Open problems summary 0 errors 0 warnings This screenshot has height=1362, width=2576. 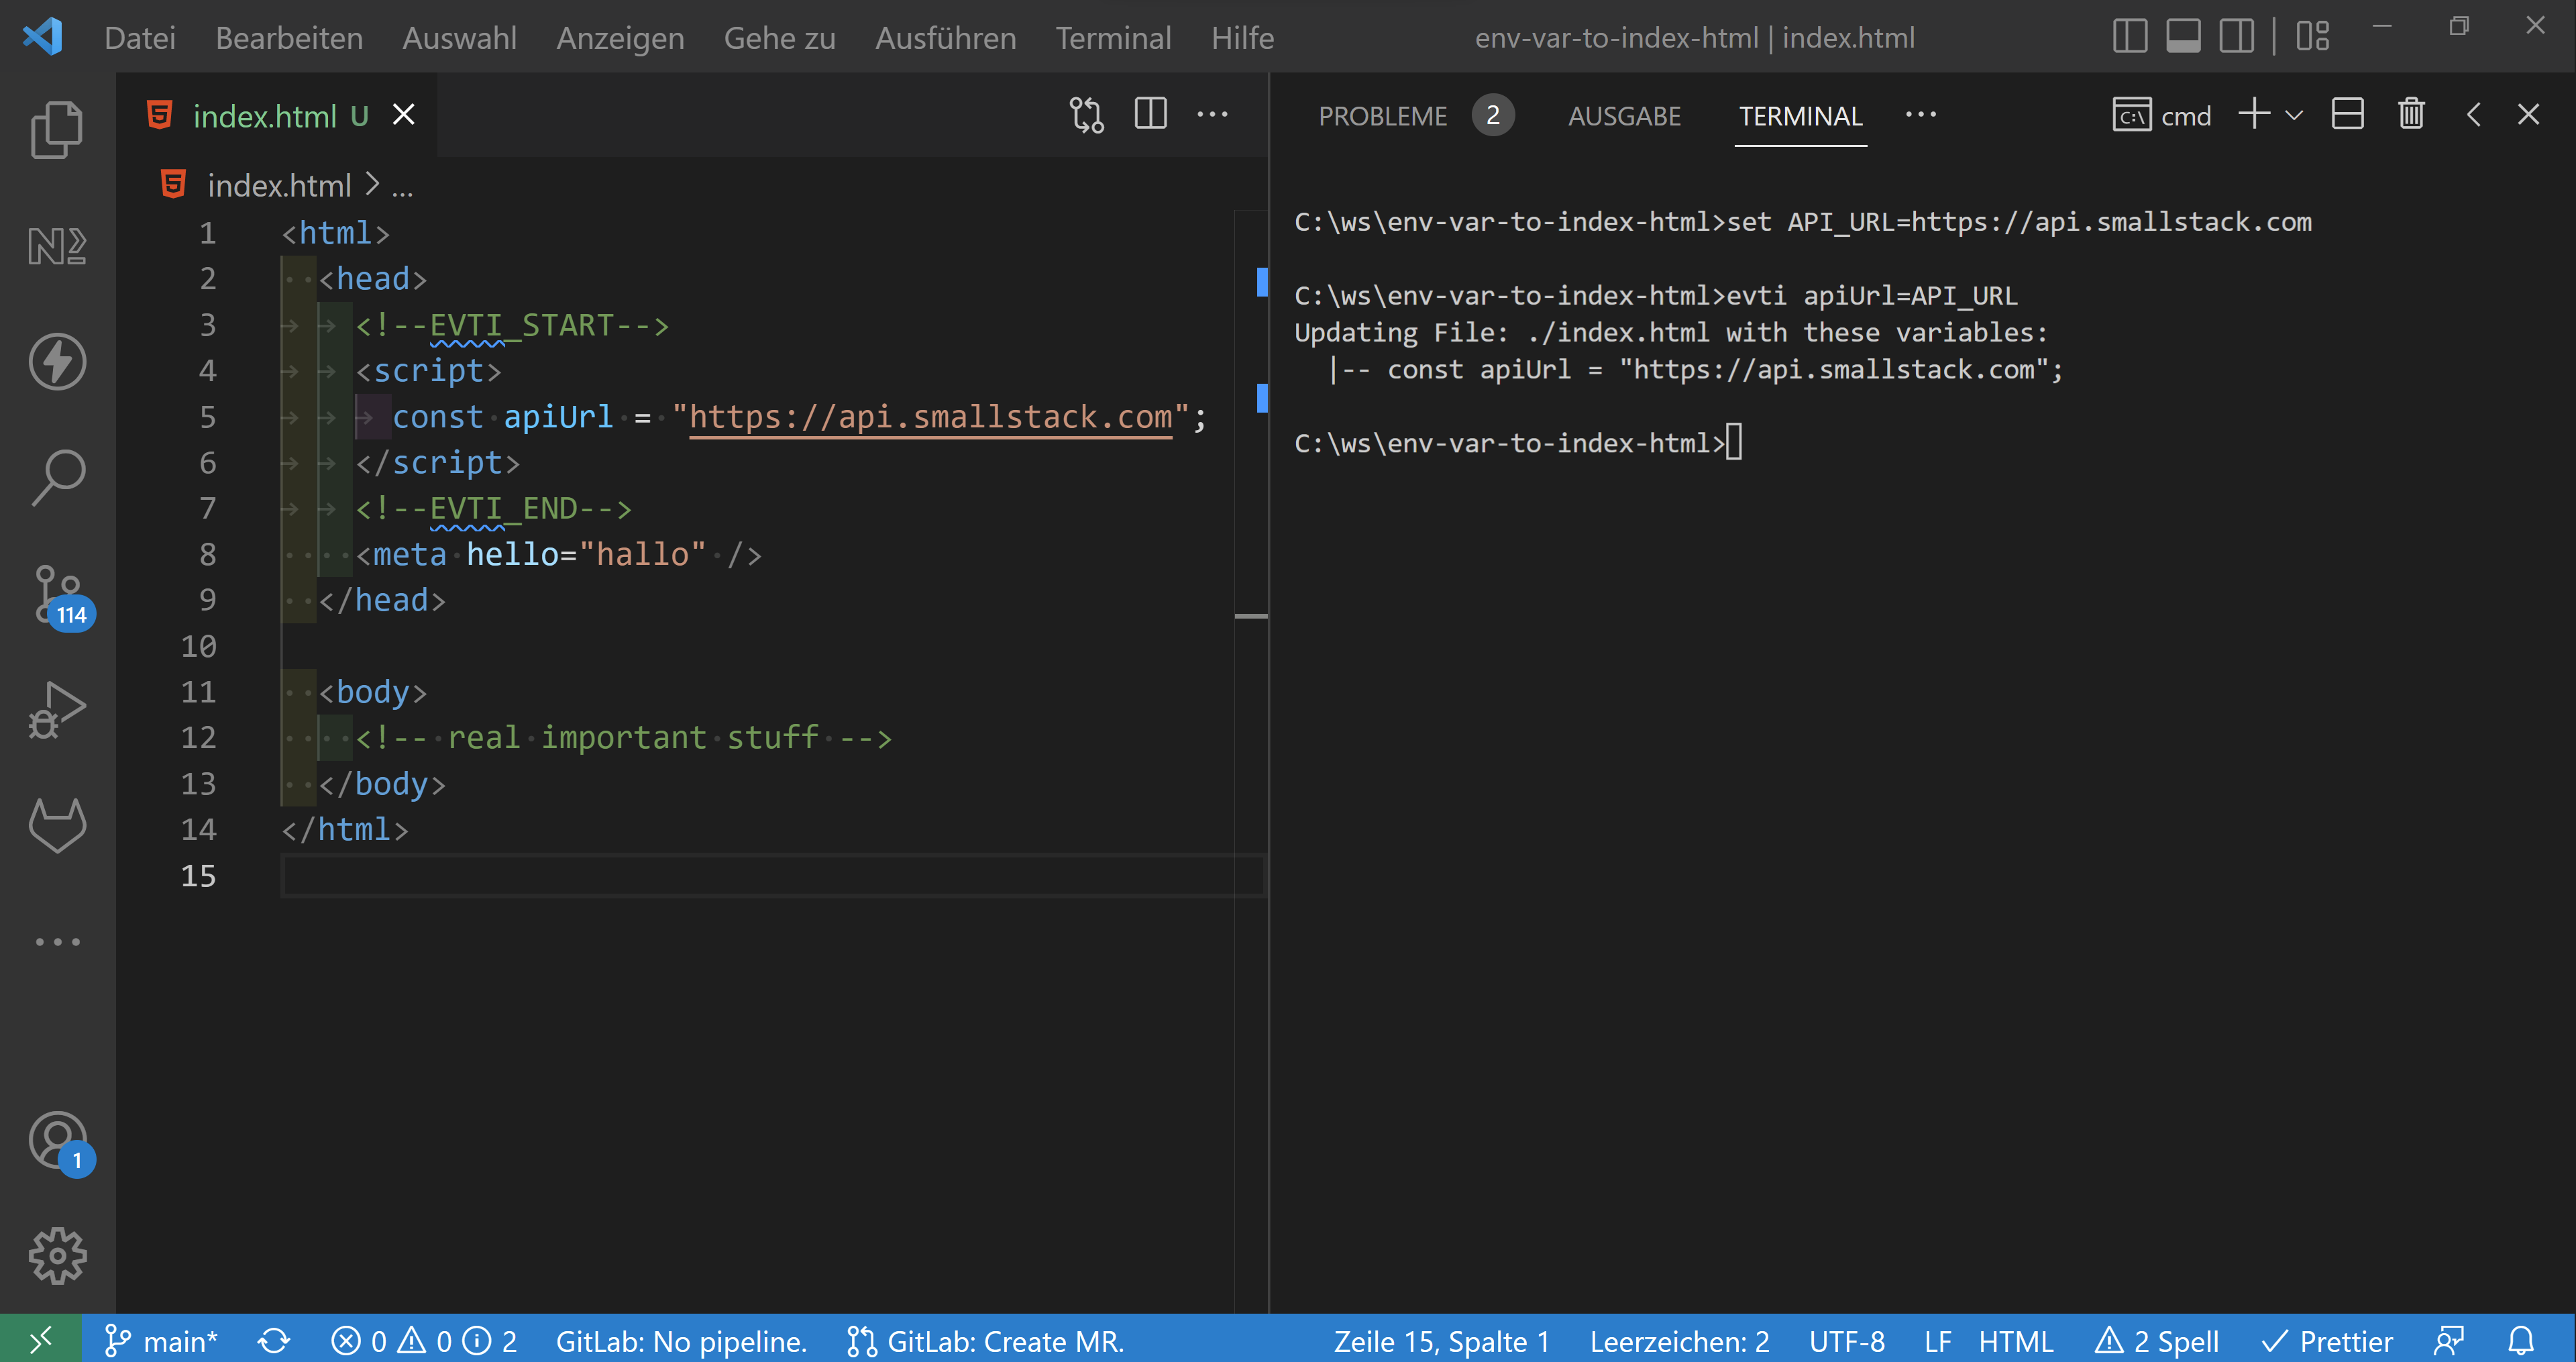click(424, 1340)
